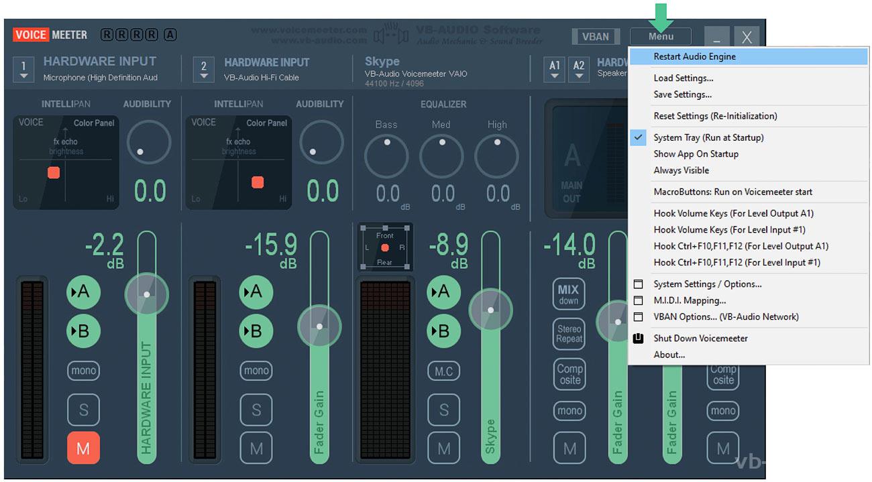Click the red square in first Intellipan panel
Screen dimensions: 872x482
pos(54,173)
